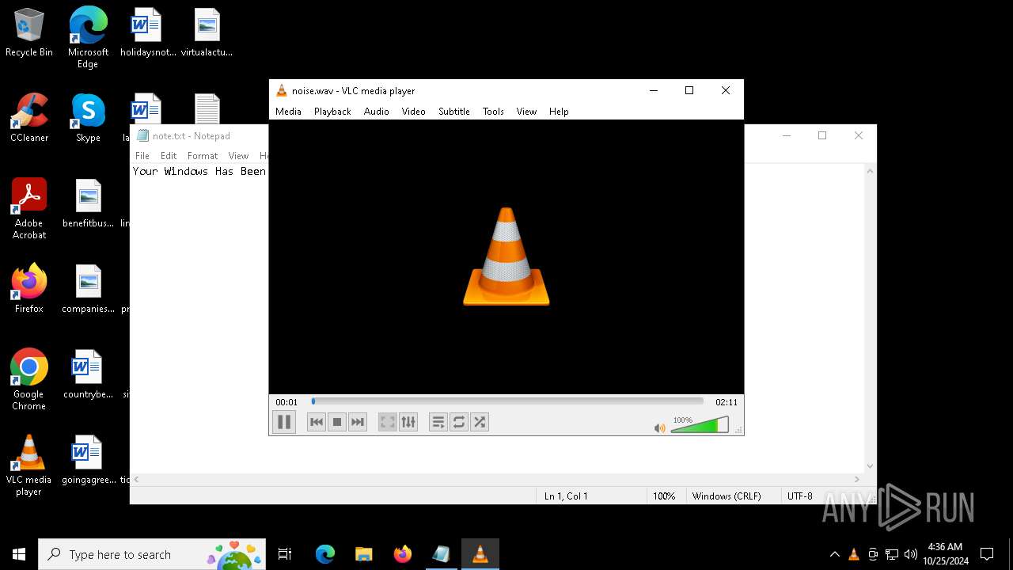Mute the VLC speaker icon

660,427
